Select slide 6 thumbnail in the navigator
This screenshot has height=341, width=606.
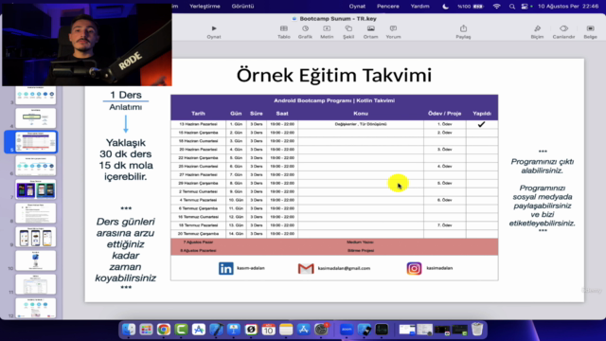pos(36,166)
